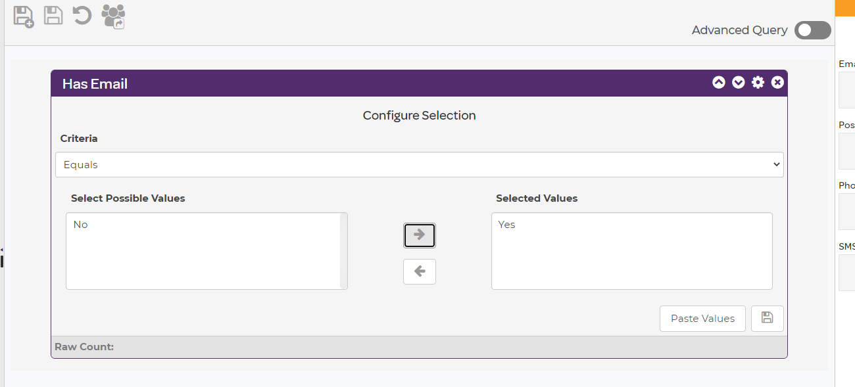Open the Criteria Equals dropdown

(419, 165)
